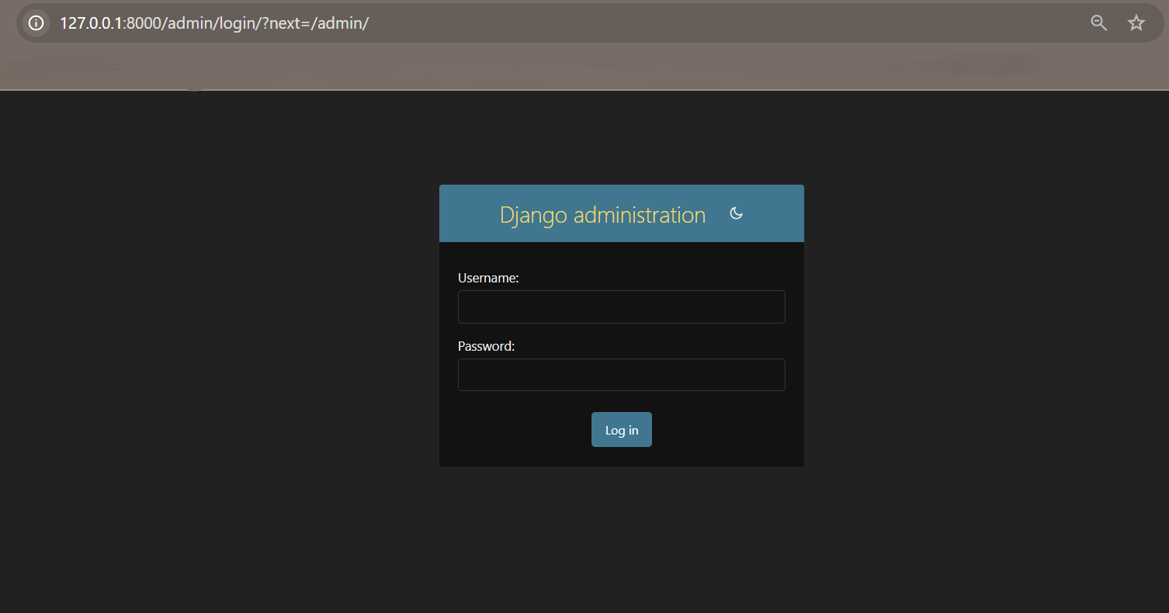1169x613 pixels.
Task: Click the Username: label
Action: tap(488, 278)
